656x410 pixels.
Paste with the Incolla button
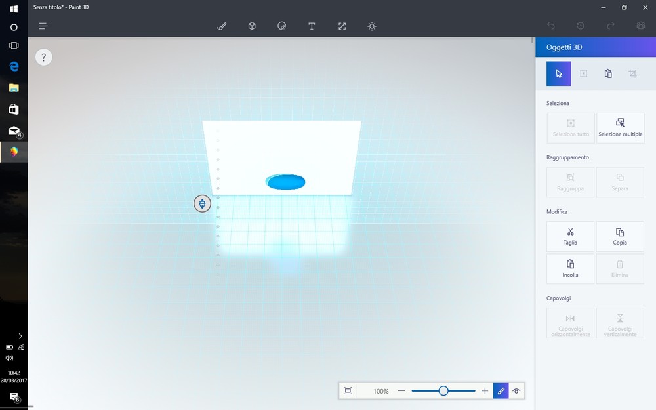coord(570,268)
